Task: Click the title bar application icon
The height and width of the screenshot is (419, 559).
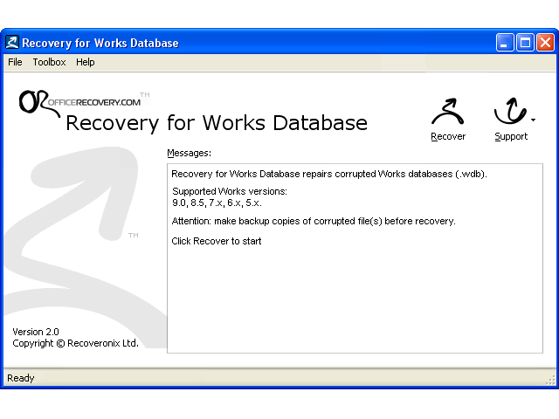Action: click(x=11, y=43)
